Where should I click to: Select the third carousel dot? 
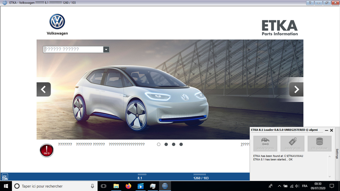[174, 144]
